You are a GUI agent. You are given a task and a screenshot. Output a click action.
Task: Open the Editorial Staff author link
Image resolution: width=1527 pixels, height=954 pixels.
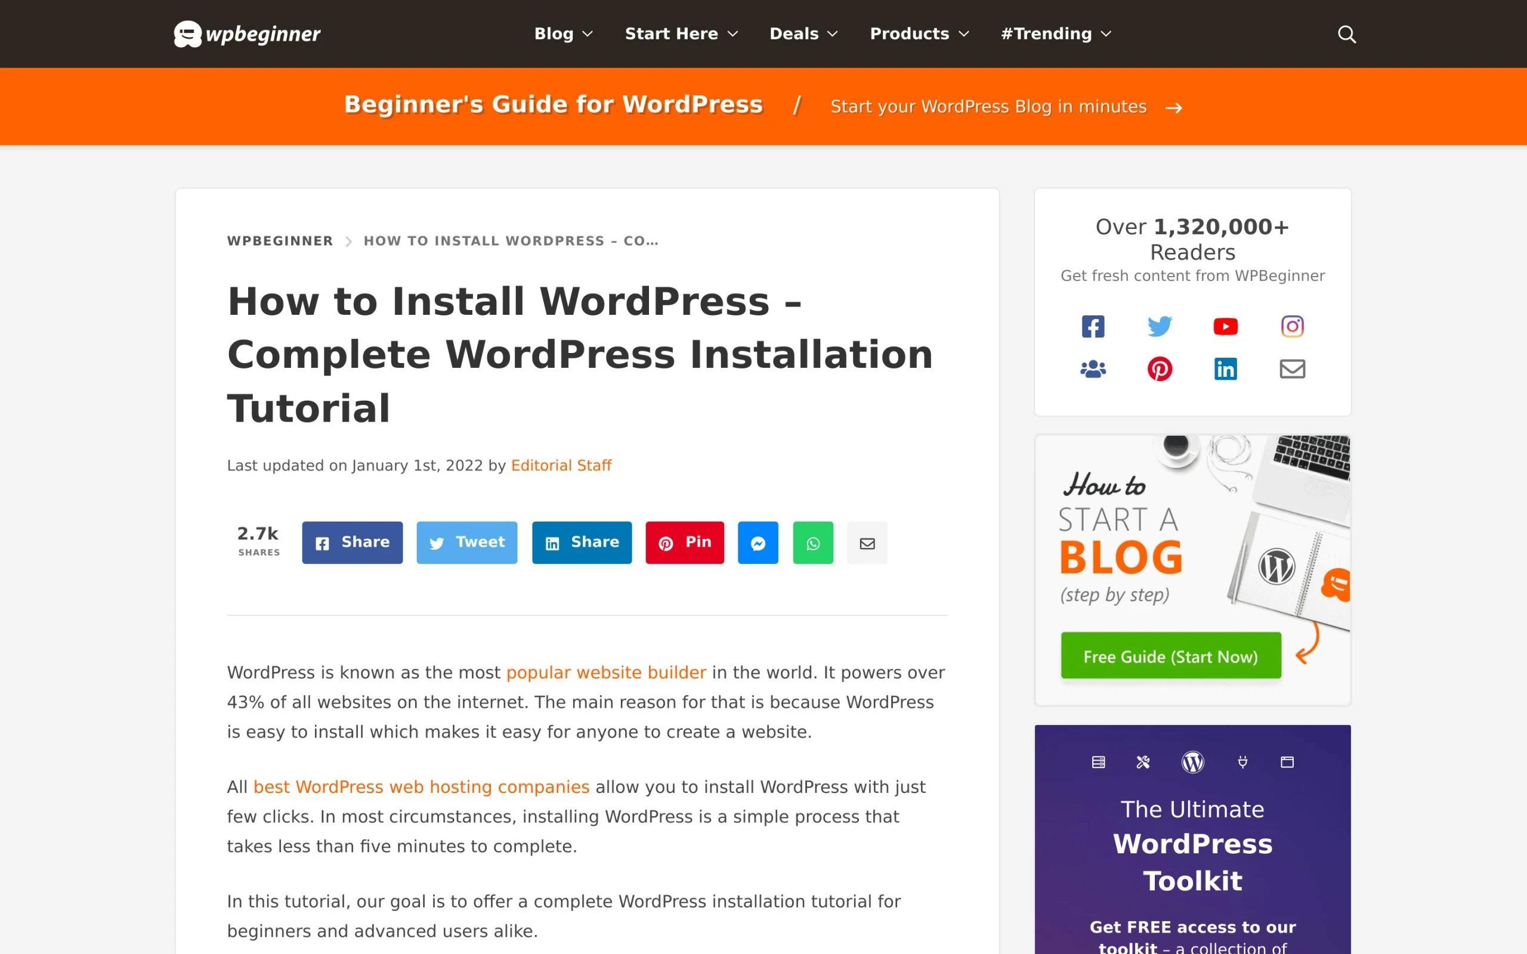(x=561, y=466)
